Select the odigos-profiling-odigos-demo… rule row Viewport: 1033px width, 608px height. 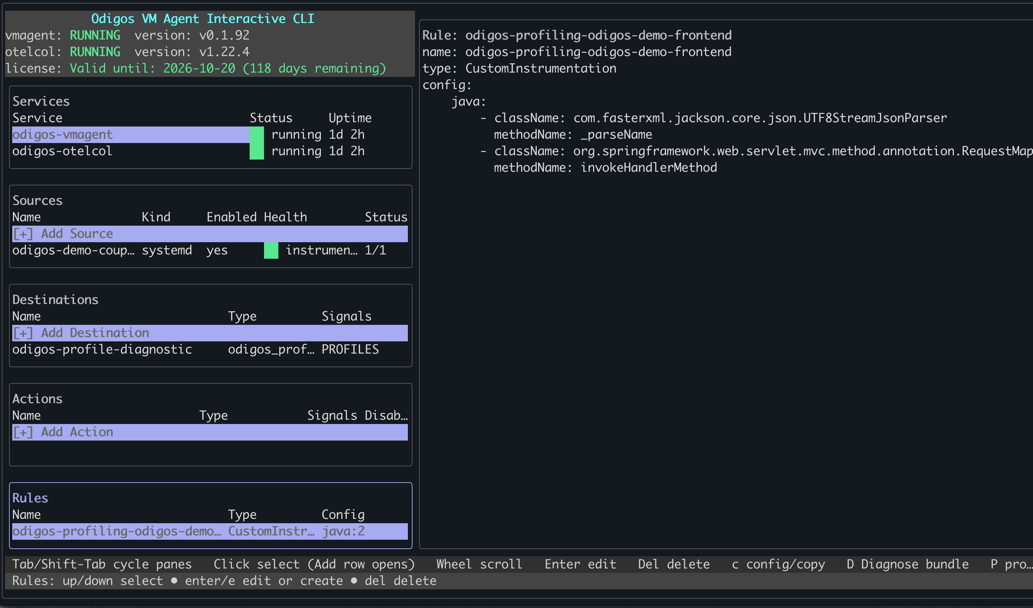[210, 531]
